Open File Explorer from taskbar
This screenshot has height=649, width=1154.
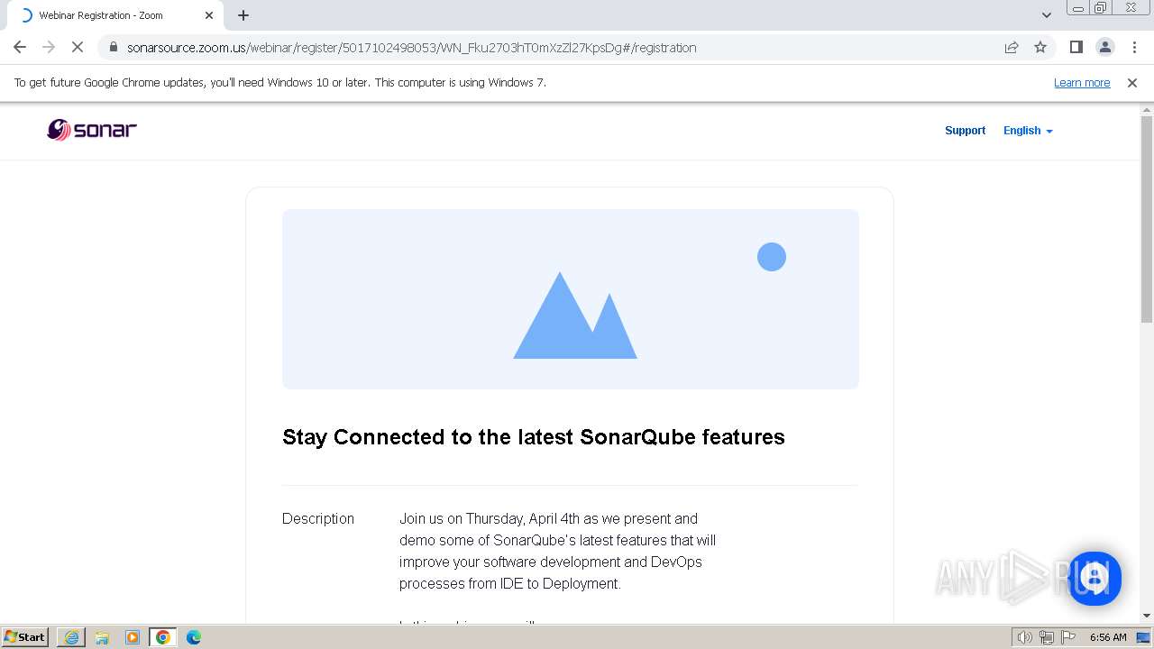(102, 637)
